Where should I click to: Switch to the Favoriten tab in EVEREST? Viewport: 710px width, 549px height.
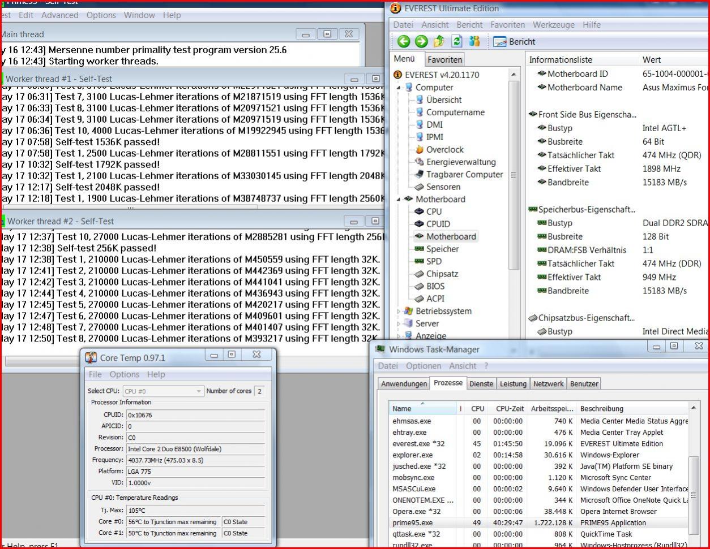(x=444, y=59)
